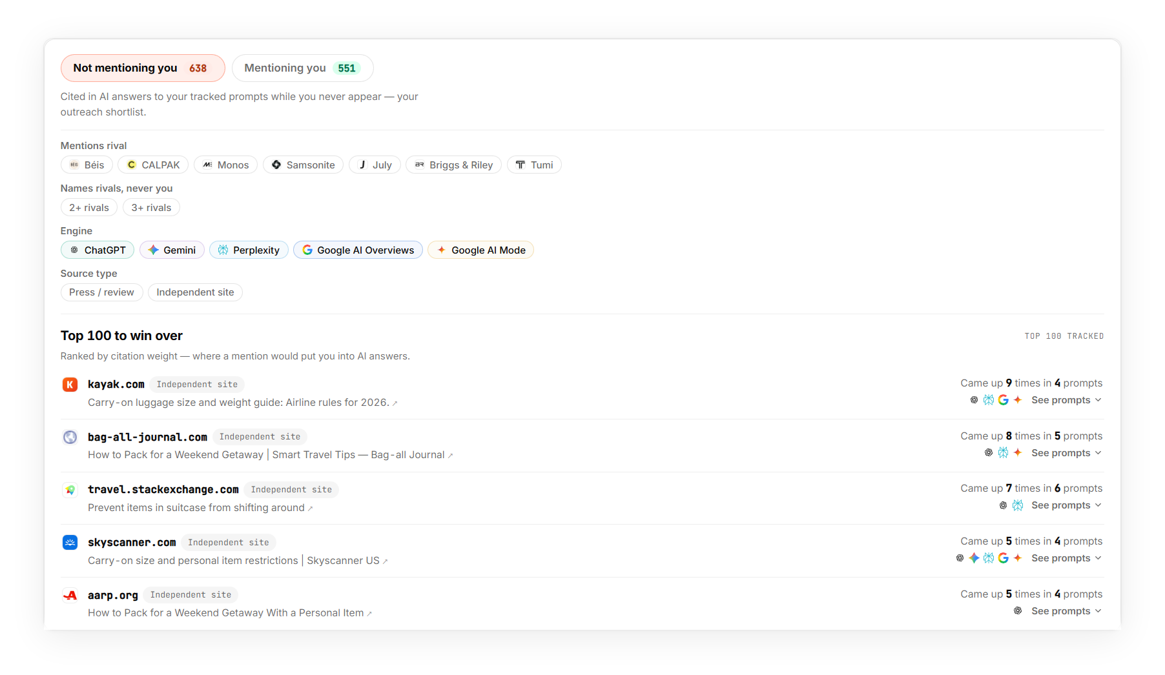1165x675 pixels.
Task: Click the 638 count badge
Action: coord(198,68)
